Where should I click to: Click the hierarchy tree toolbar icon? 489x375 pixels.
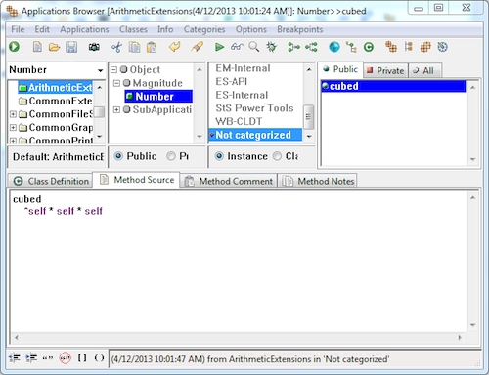pos(351,47)
